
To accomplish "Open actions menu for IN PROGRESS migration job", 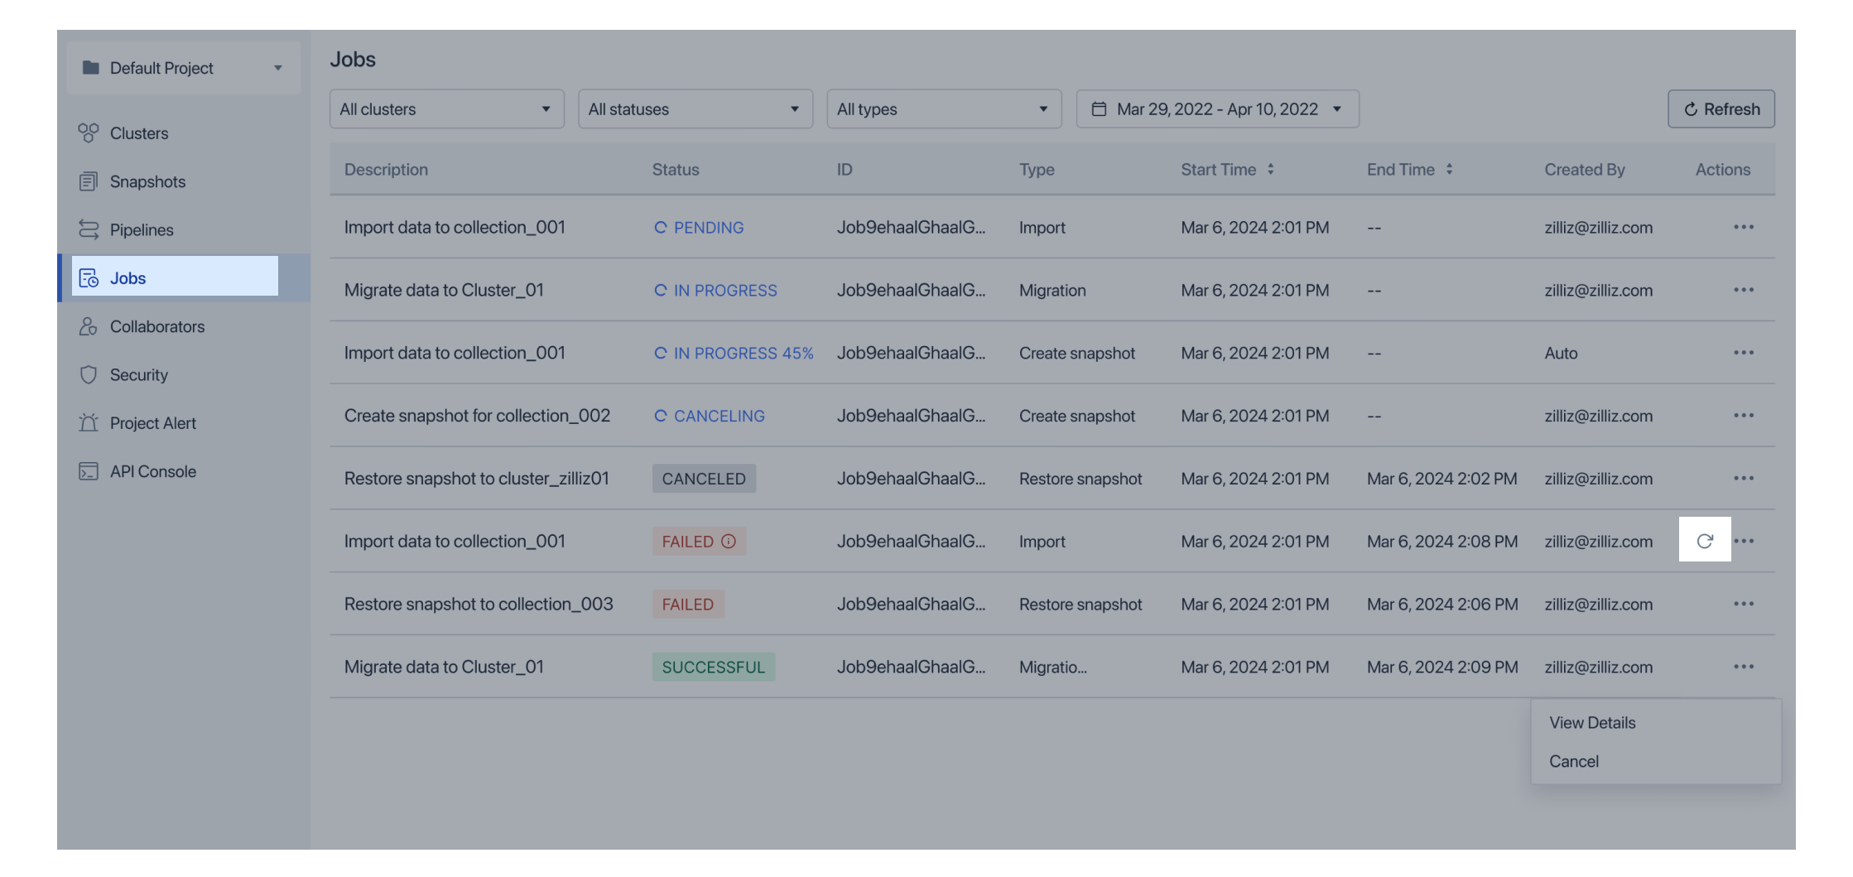I will coord(1744,290).
